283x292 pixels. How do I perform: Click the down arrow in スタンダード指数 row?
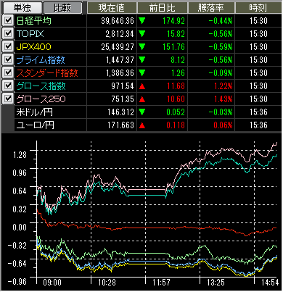coord(142,73)
